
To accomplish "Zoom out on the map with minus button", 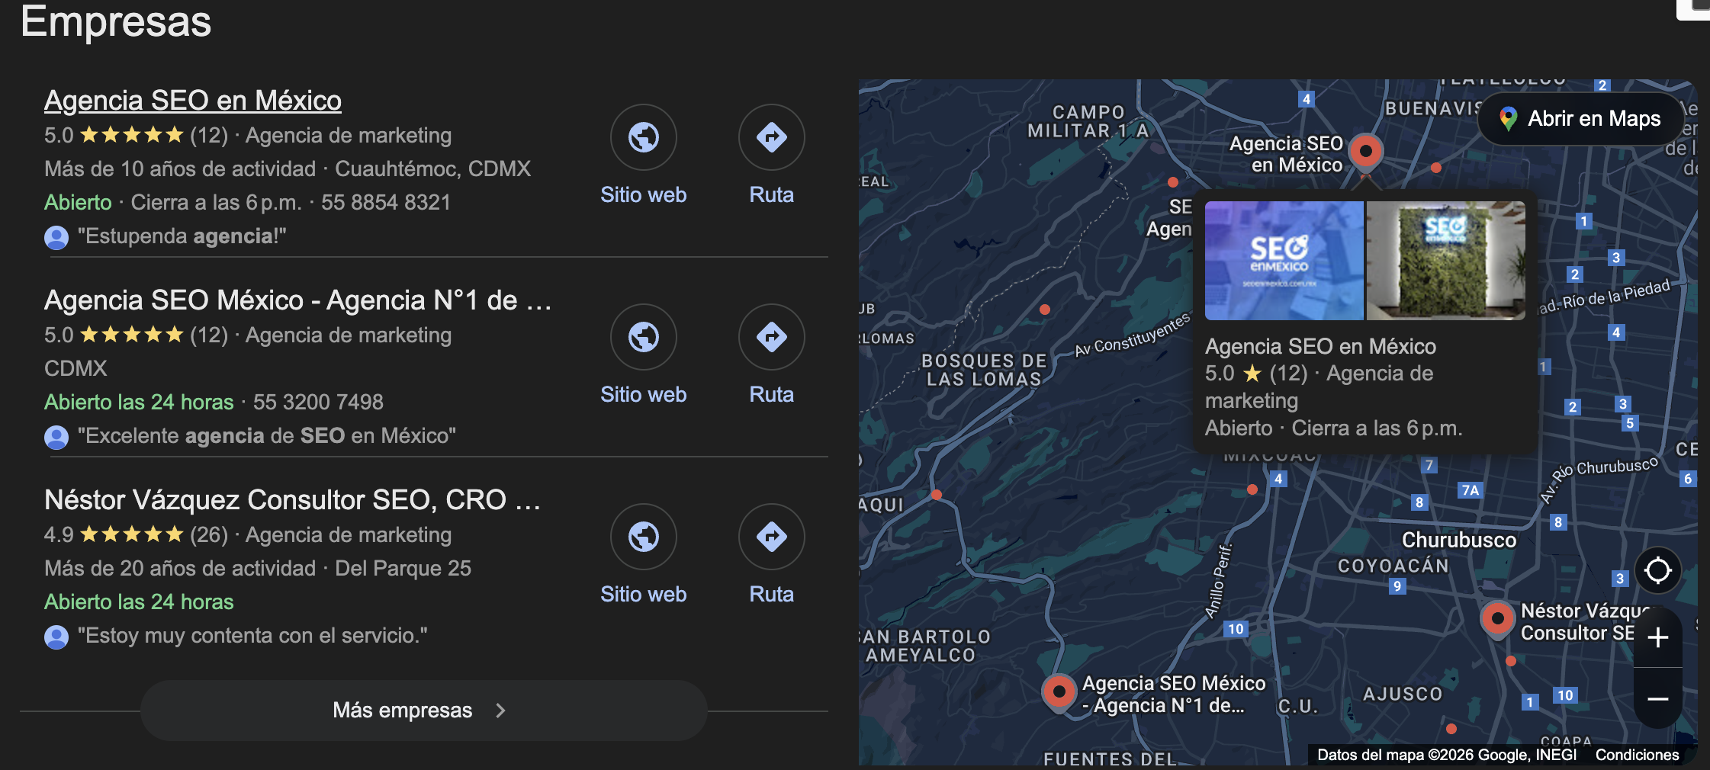I will point(1658,698).
